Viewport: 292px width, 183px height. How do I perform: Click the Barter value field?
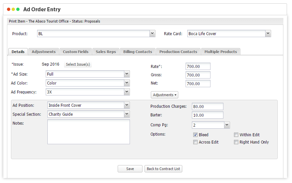coord(207,115)
